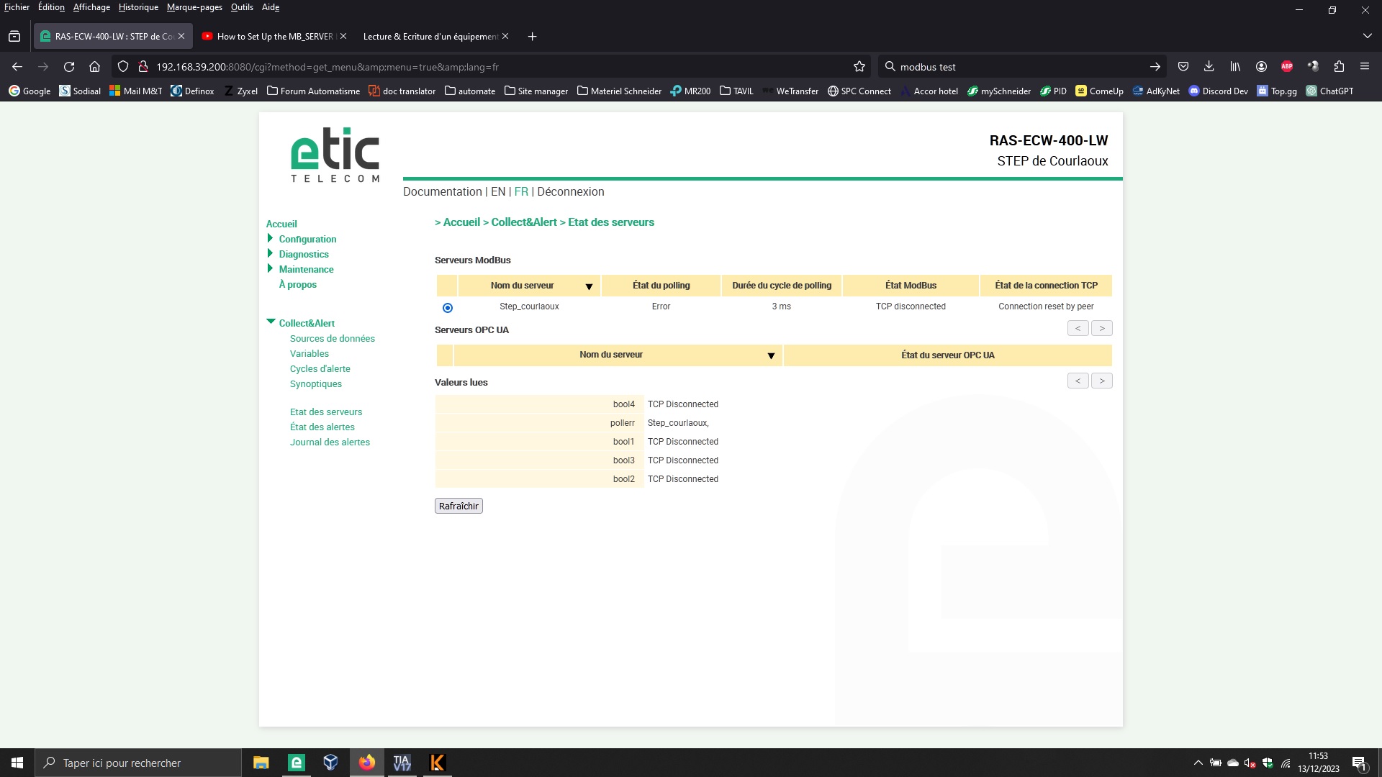Sort ModBus servers by Nom du serveur arrow

589,286
